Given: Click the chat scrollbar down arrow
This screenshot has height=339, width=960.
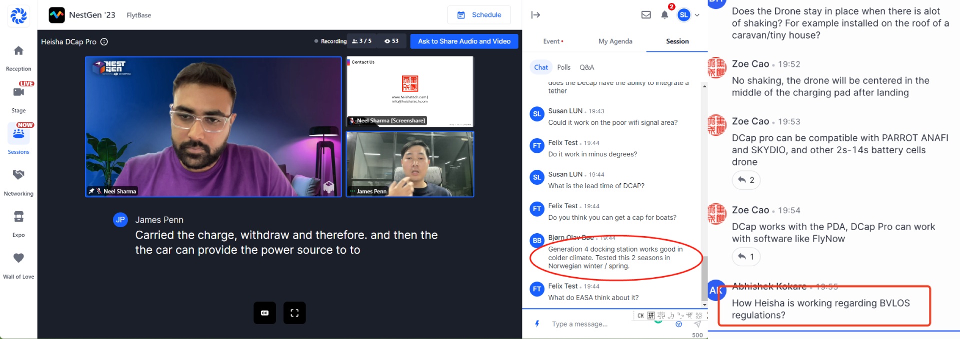Looking at the screenshot, I should pyautogui.click(x=704, y=305).
